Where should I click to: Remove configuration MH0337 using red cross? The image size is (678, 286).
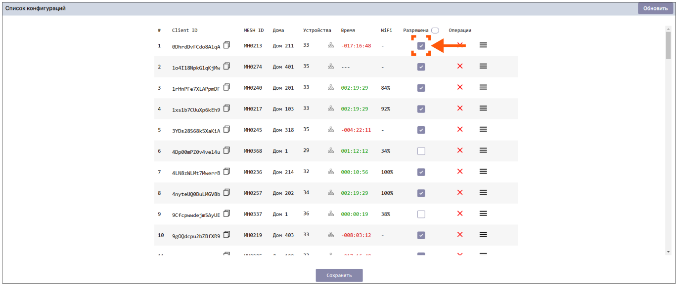(460, 214)
